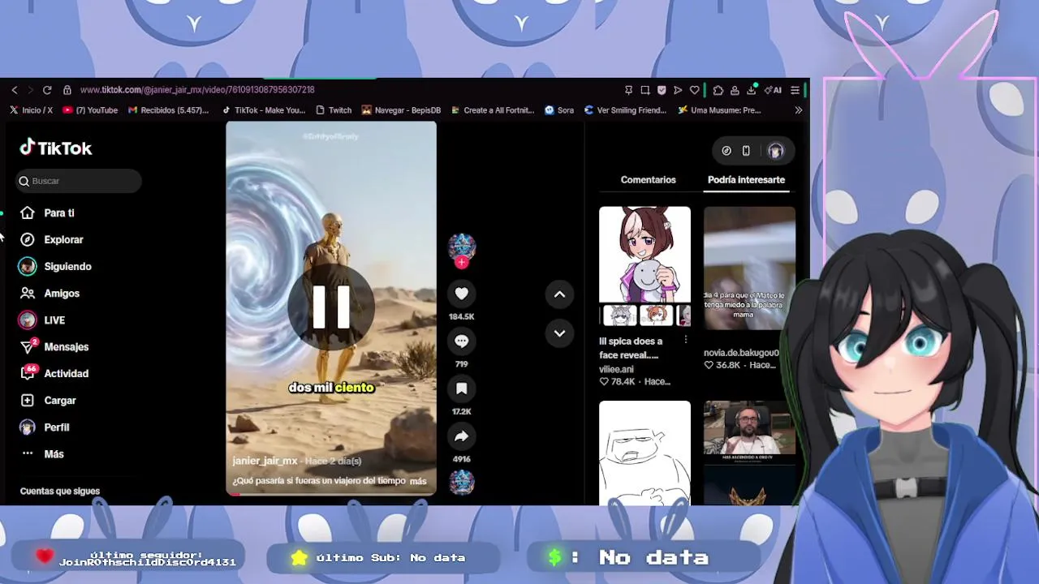This screenshot has width=1039, height=584.
Task: Open browser extensions puzzle icon
Action: coord(718,90)
